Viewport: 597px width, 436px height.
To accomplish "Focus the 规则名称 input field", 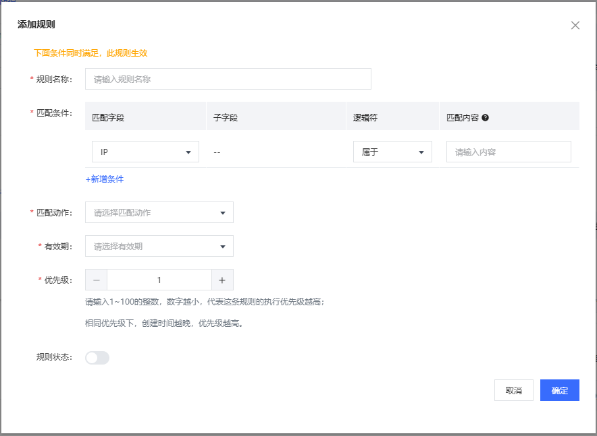I will [x=228, y=79].
